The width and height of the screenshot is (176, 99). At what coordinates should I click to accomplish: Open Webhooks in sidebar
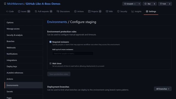(x=24, y=48)
